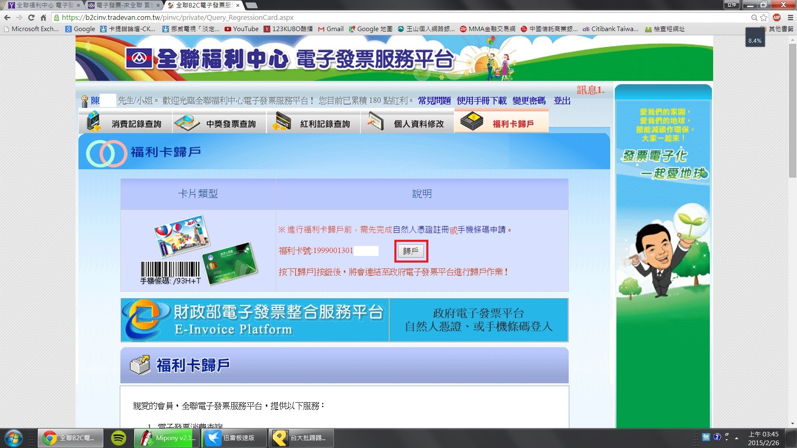Select 福利卡歸戶 tab

501,122
